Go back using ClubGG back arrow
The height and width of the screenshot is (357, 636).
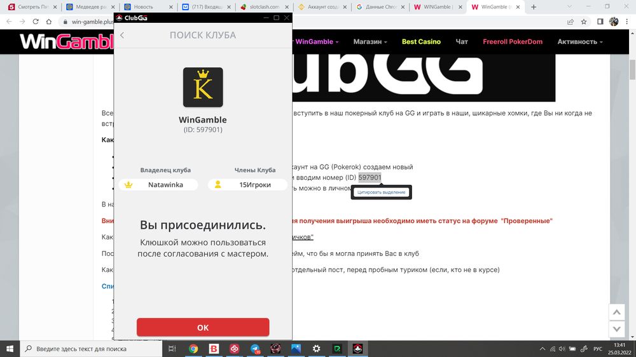(122, 35)
